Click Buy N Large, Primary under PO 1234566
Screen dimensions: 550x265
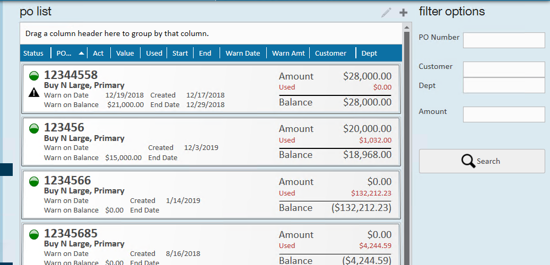pyautogui.click(x=84, y=191)
